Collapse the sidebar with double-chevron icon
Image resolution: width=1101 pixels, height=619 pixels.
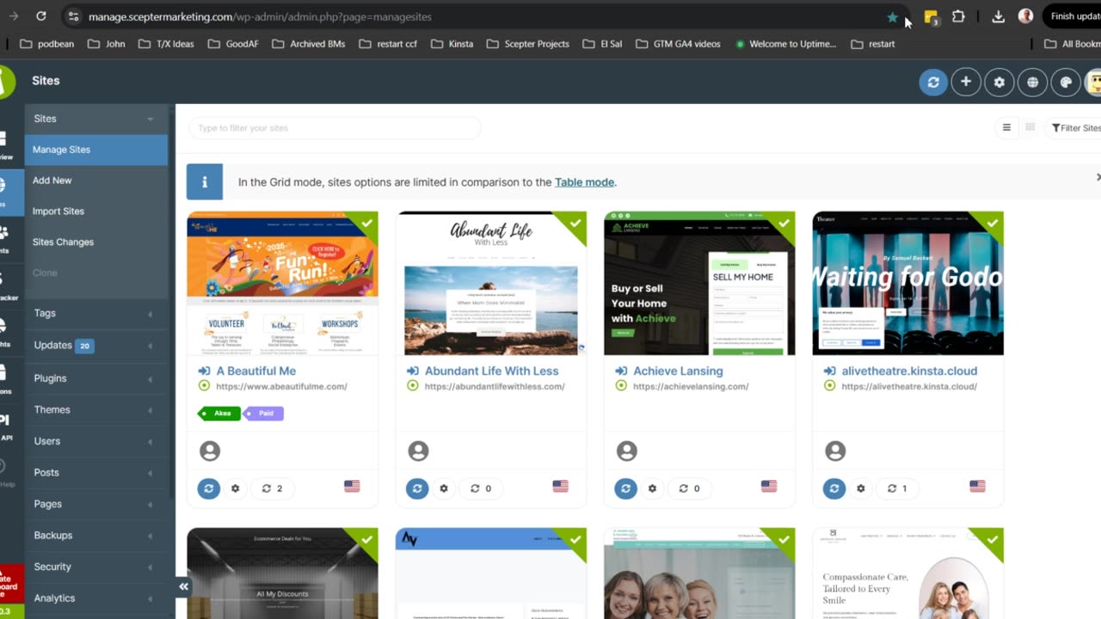183,586
